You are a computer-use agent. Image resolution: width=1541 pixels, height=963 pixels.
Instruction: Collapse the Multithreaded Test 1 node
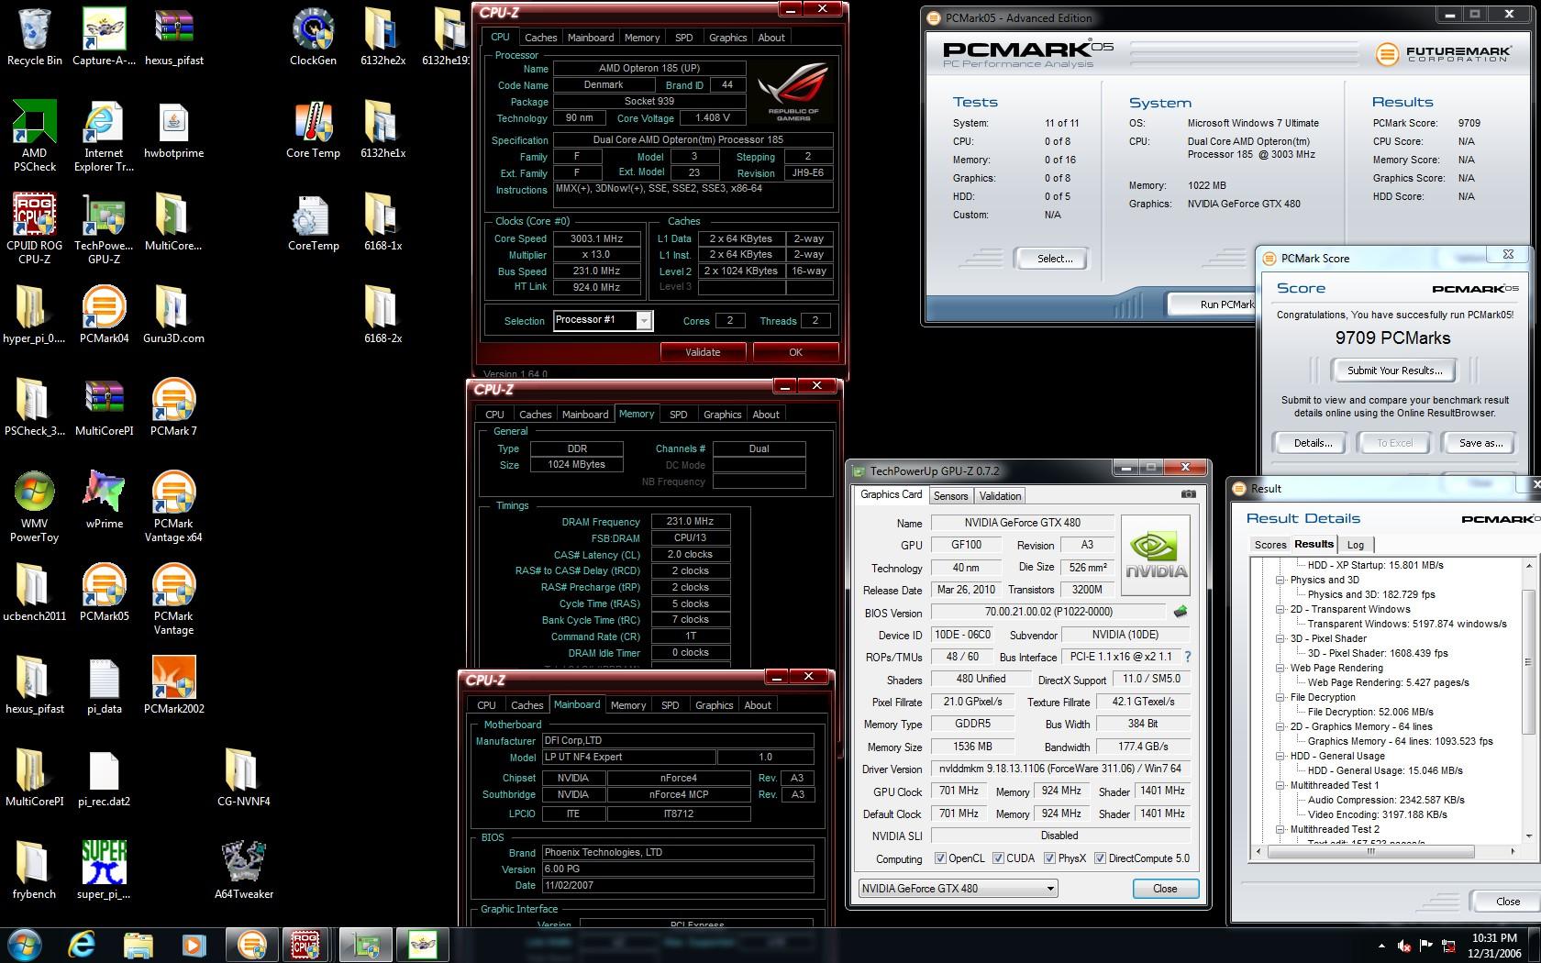pos(1280,785)
